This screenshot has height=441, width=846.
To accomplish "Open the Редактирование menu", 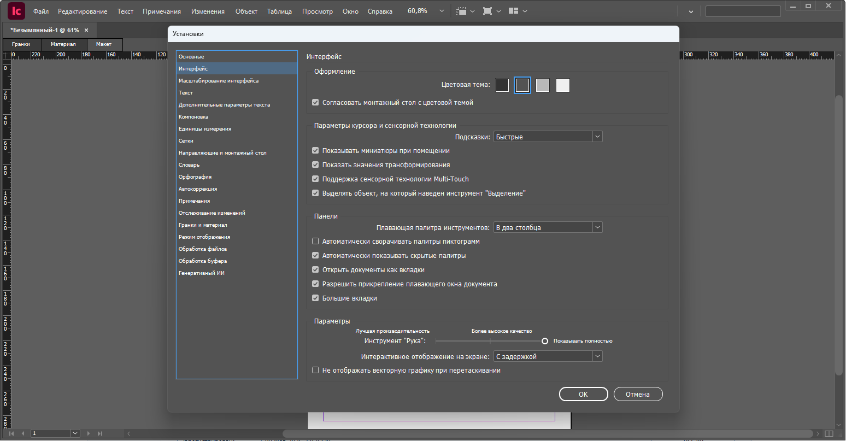I will [83, 11].
